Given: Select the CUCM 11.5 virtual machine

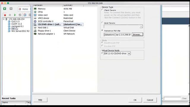Looking at the screenshot, I should [x=17, y=24].
